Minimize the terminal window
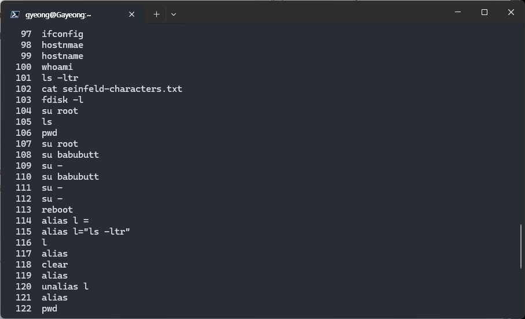The height and width of the screenshot is (319, 525). [x=458, y=12]
